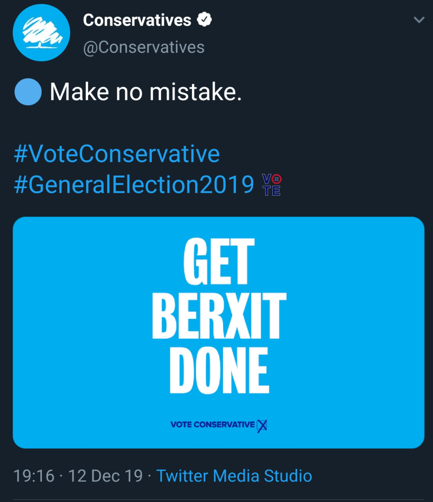Open the Conservatives profile avatar
433x502 pixels.
click(x=41, y=33)
